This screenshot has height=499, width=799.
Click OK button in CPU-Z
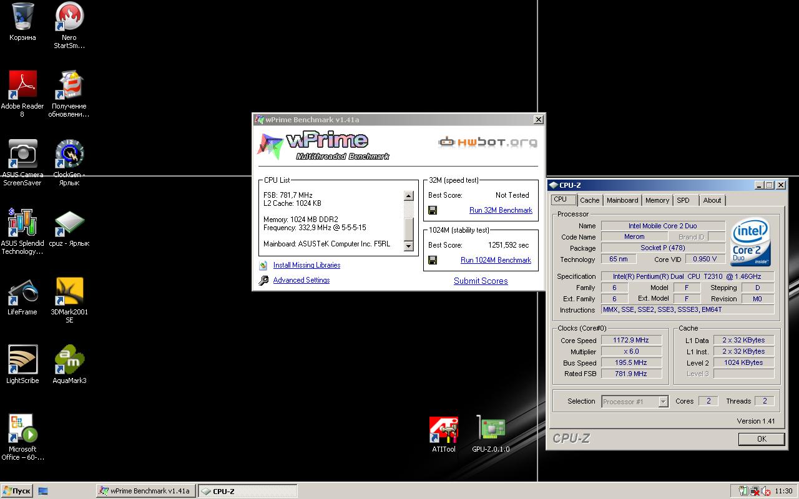click(x=762, y=438)
